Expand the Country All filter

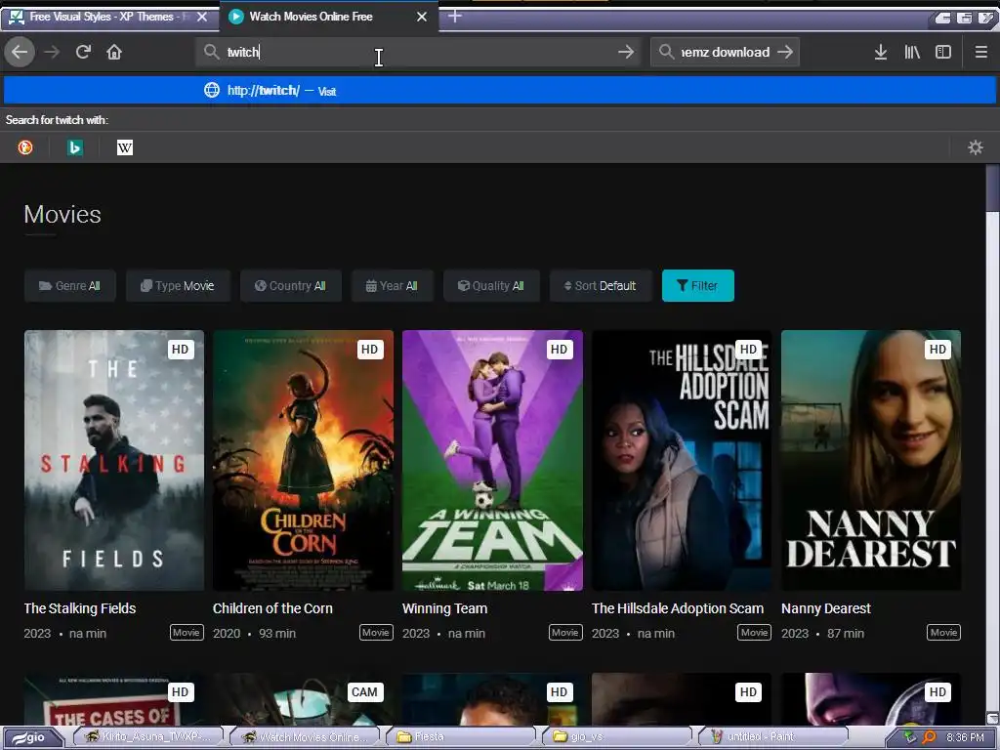point(291,286)
